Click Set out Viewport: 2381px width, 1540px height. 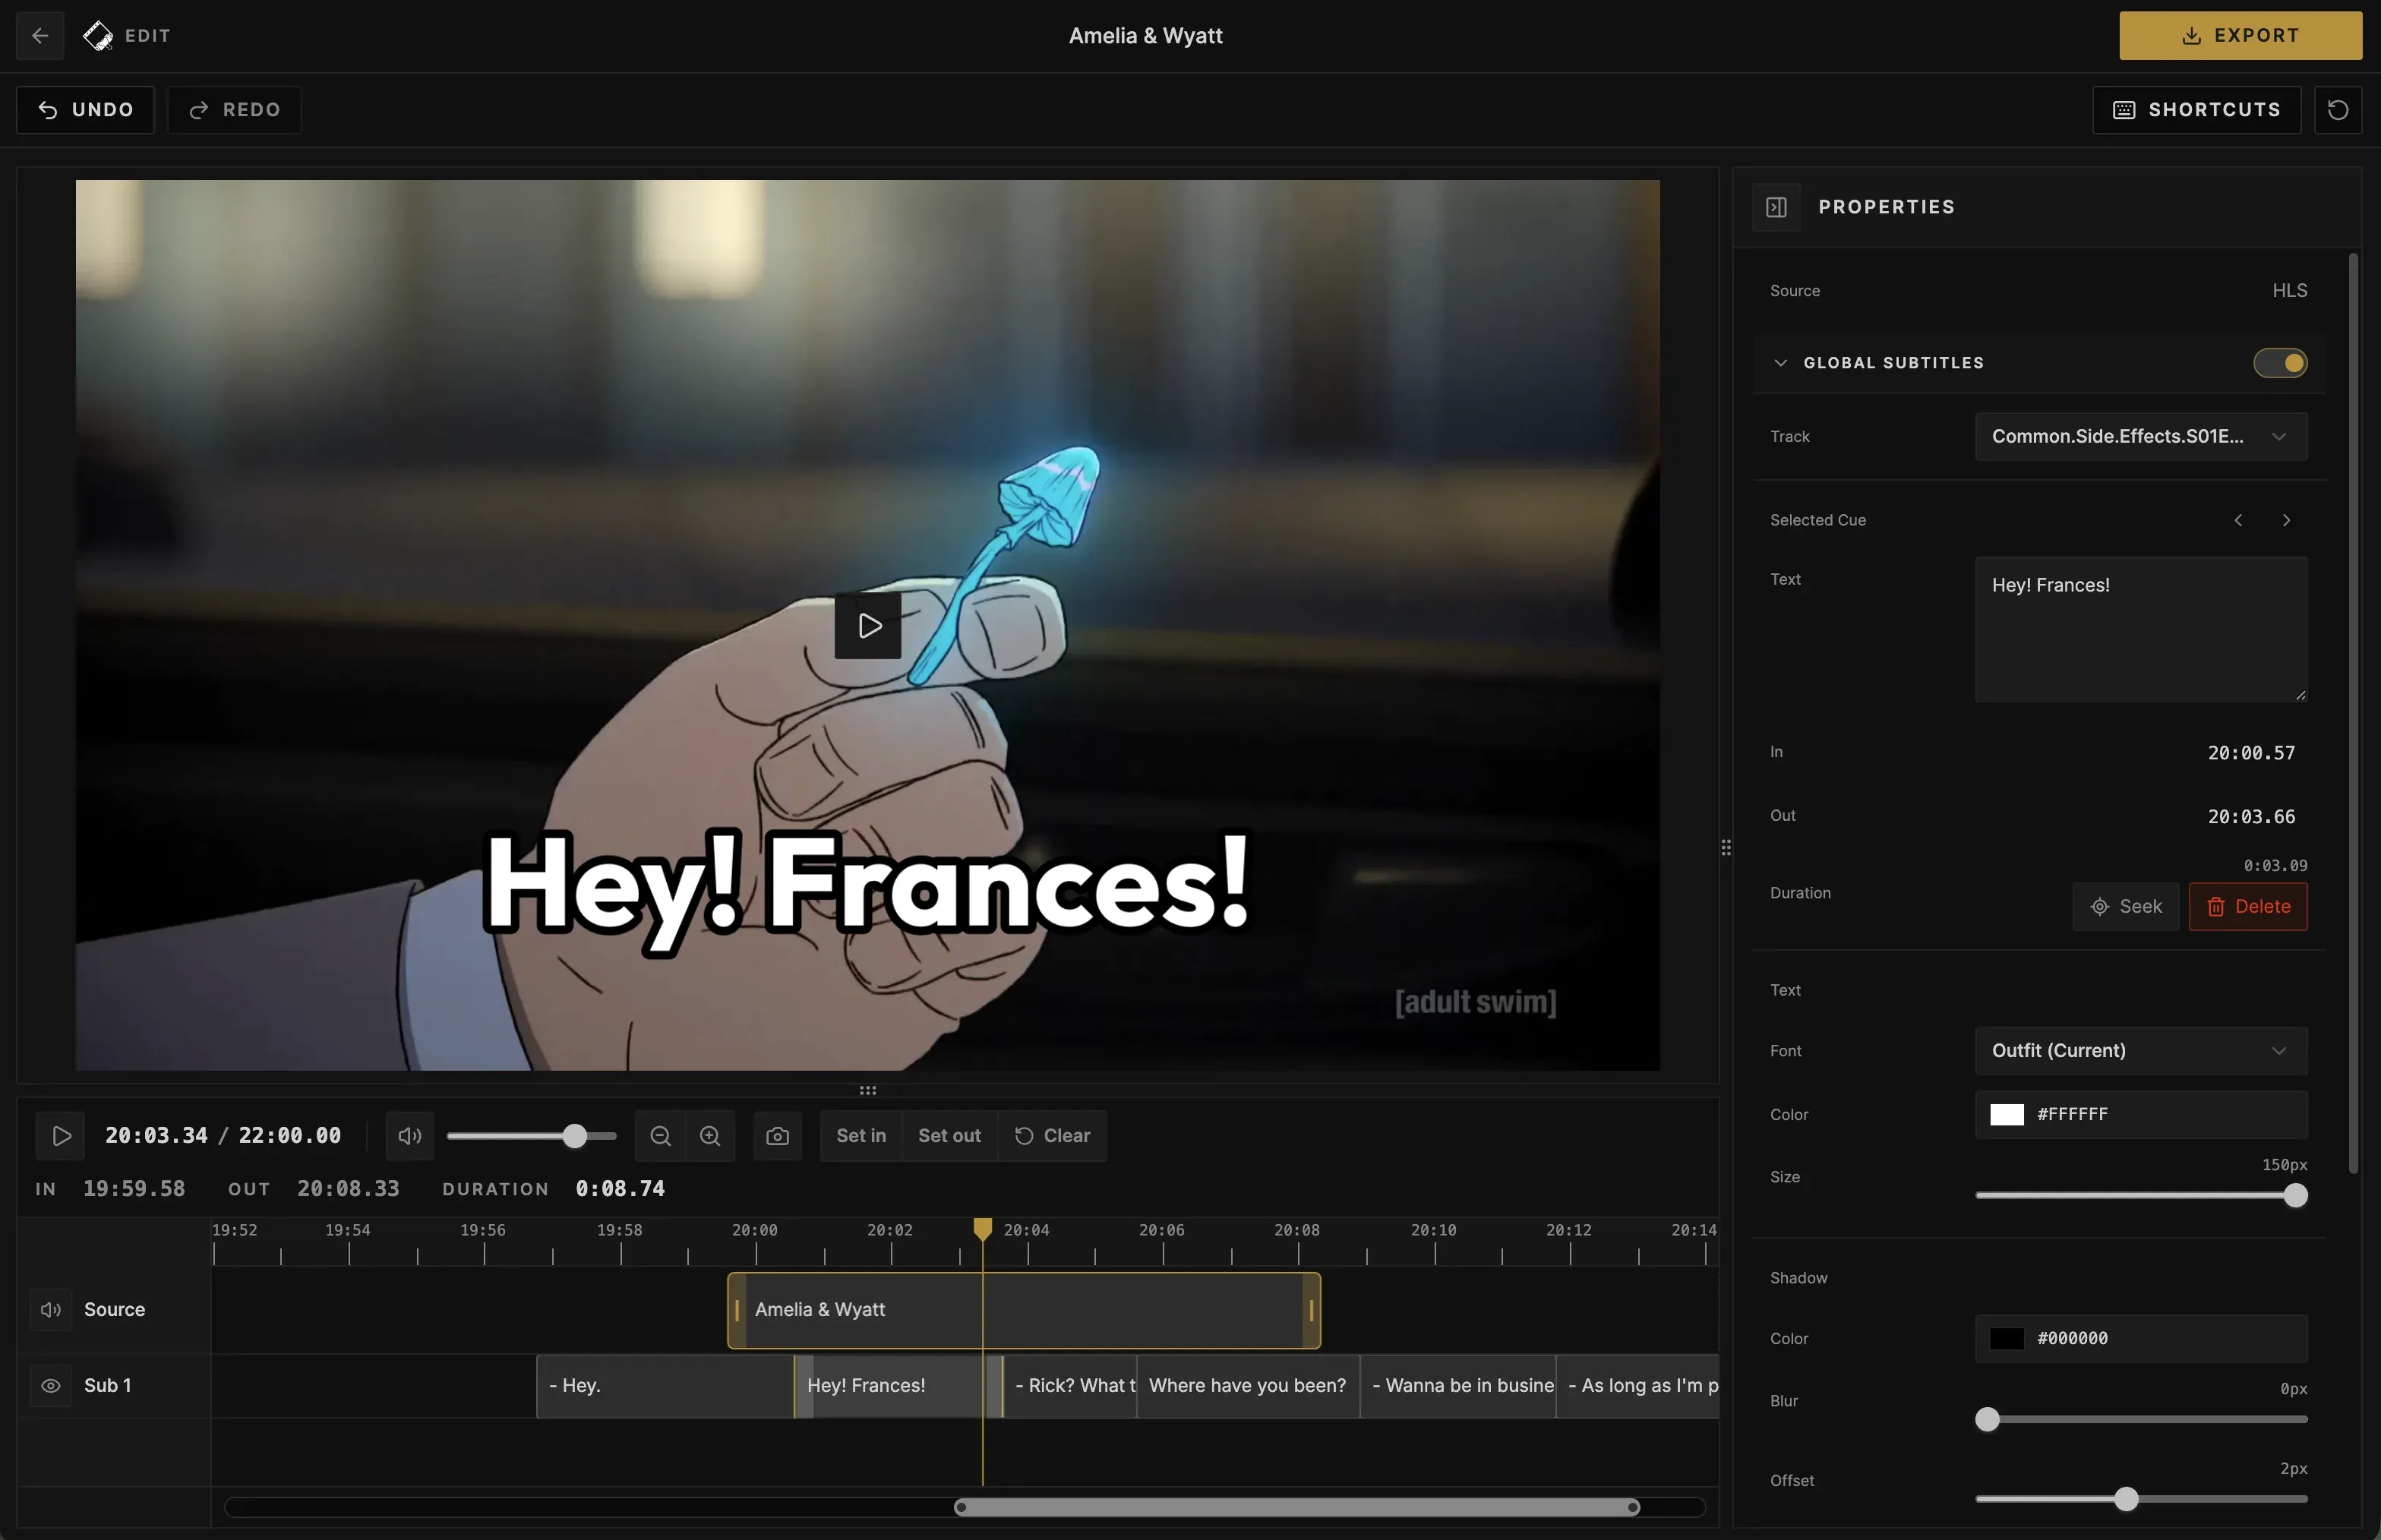click(x=949, y=1136)
